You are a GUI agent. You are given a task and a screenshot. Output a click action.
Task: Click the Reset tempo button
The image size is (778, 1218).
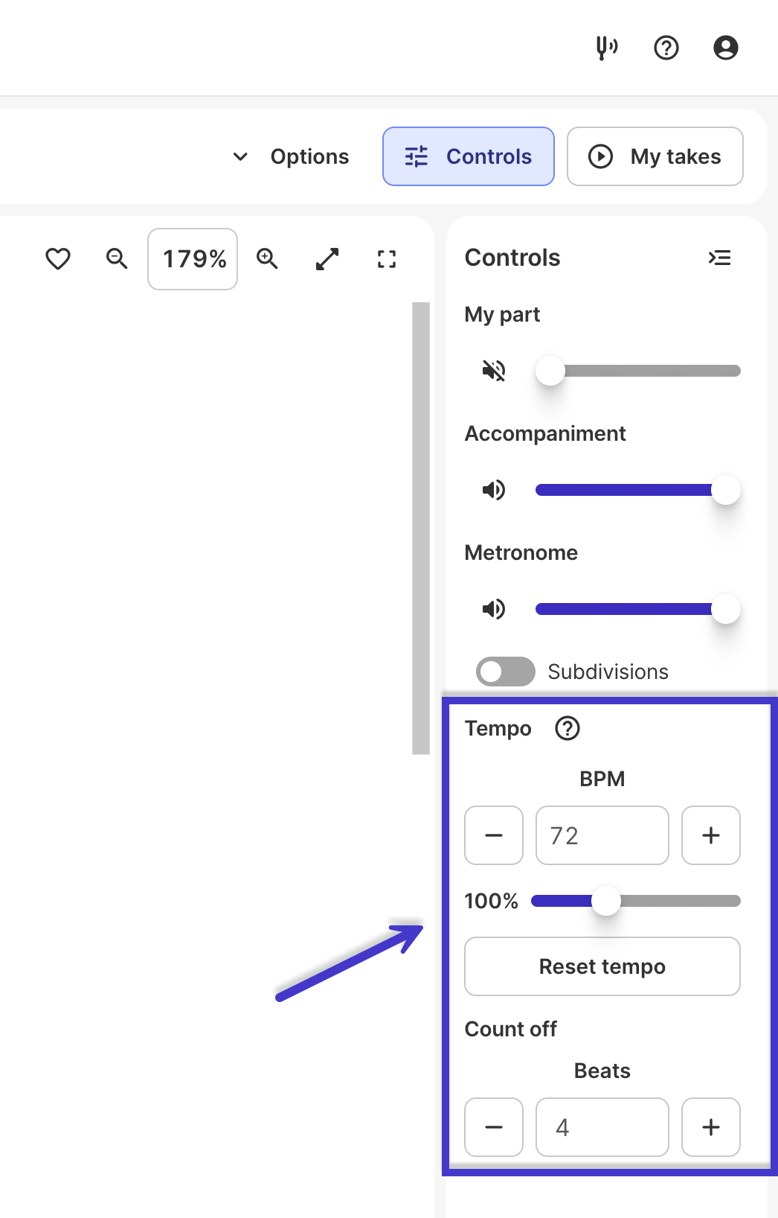click(602, 966)
